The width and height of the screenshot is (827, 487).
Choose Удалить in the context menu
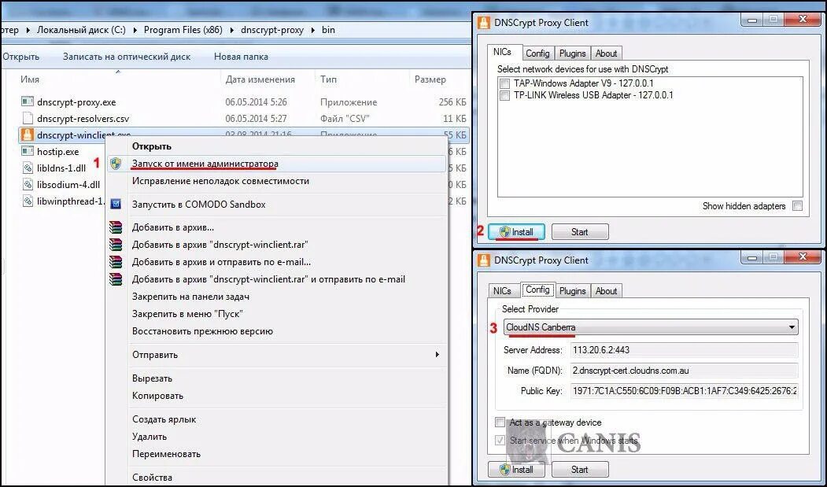point(150,437)
